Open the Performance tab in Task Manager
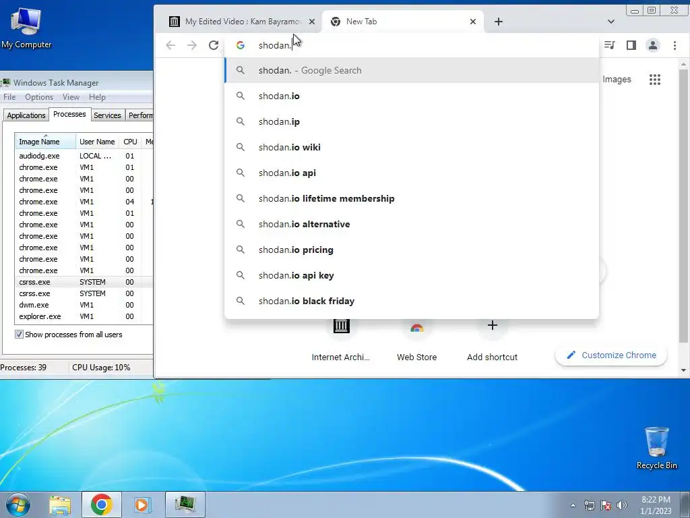The image size is (690, 518). click(x=140, y=115)
